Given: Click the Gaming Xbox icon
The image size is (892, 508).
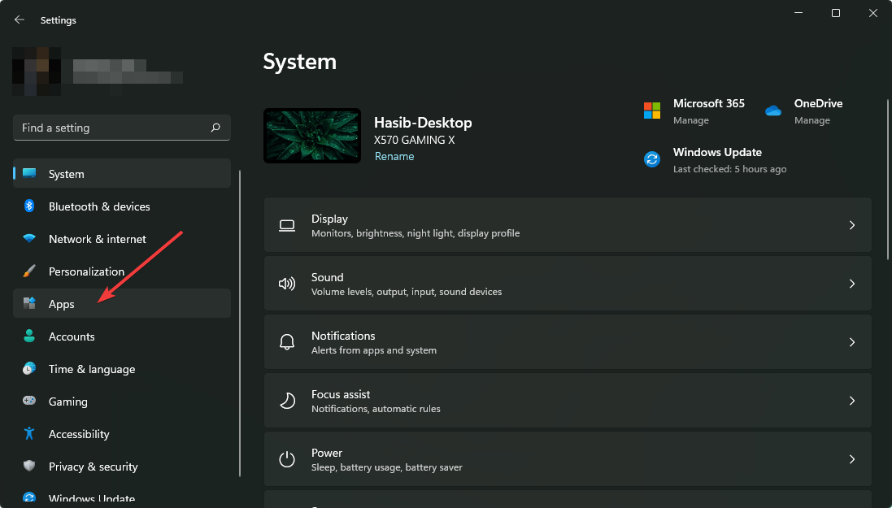Looking at the screenshot, I should point(29,402).
